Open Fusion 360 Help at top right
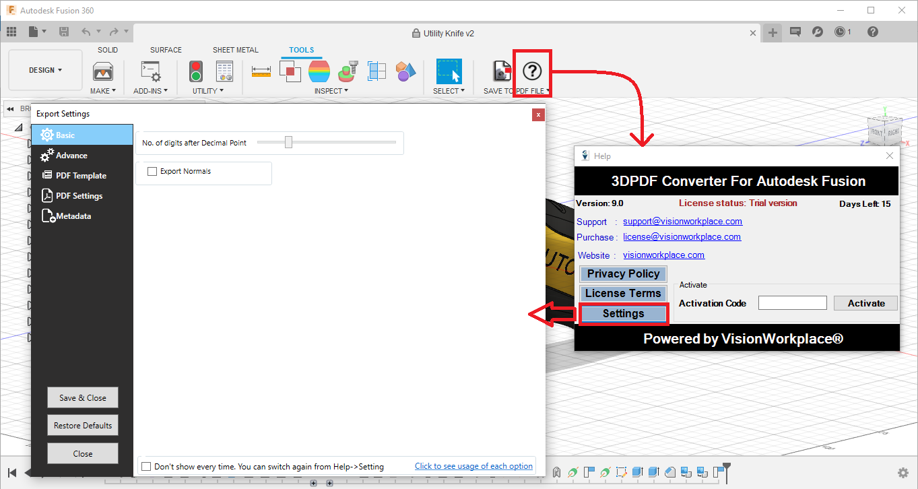 click(x=873, y=32)
